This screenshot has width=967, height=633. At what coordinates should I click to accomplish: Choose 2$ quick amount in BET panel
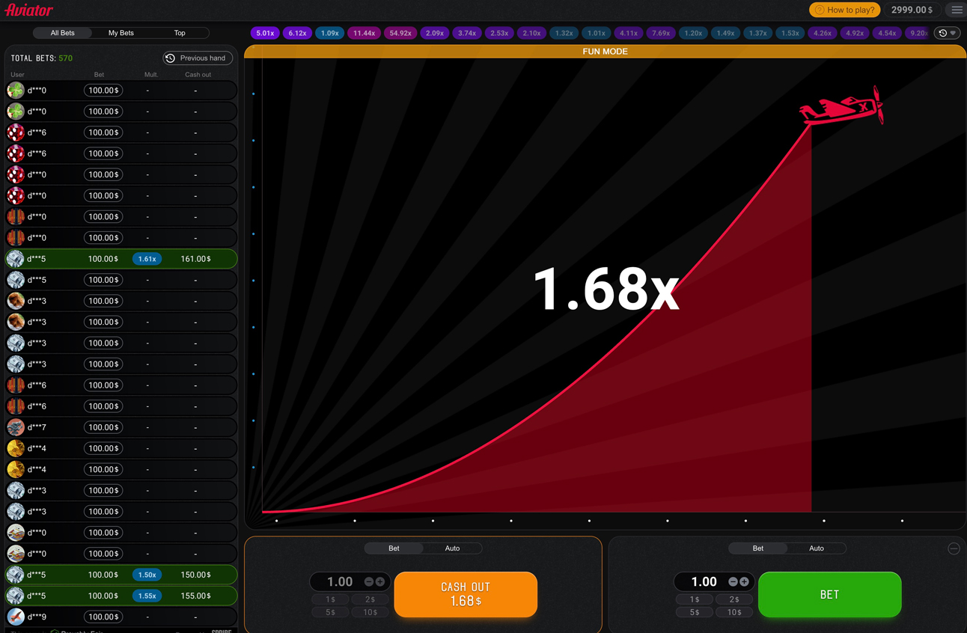tap(734, 599)
